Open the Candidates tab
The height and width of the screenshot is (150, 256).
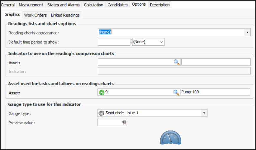tap(118, 5)
